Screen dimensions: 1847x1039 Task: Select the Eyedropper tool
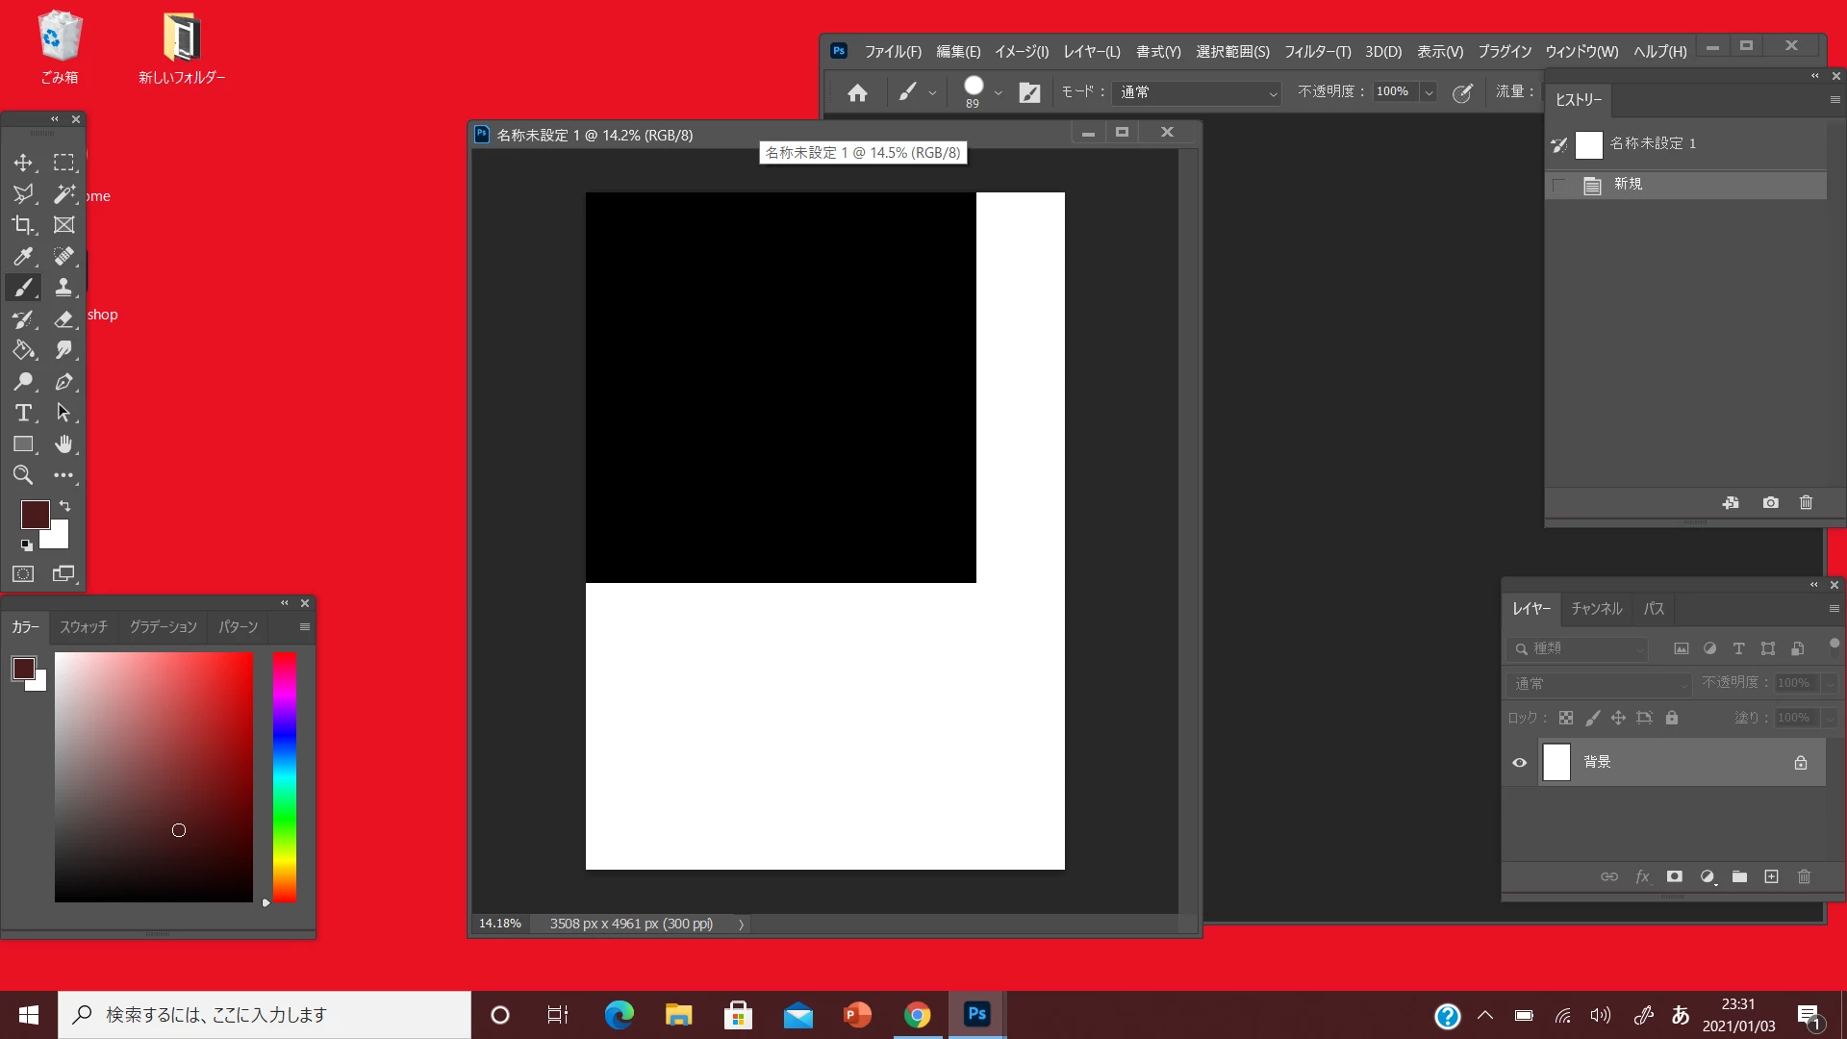[x=23, y=257]
